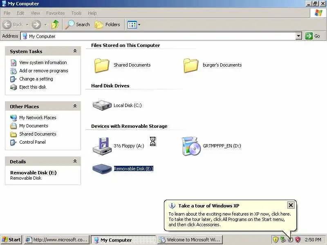Click the system clock 2:50 PM
This screenshot has width=327, height=245.
[x=313, y=240]
